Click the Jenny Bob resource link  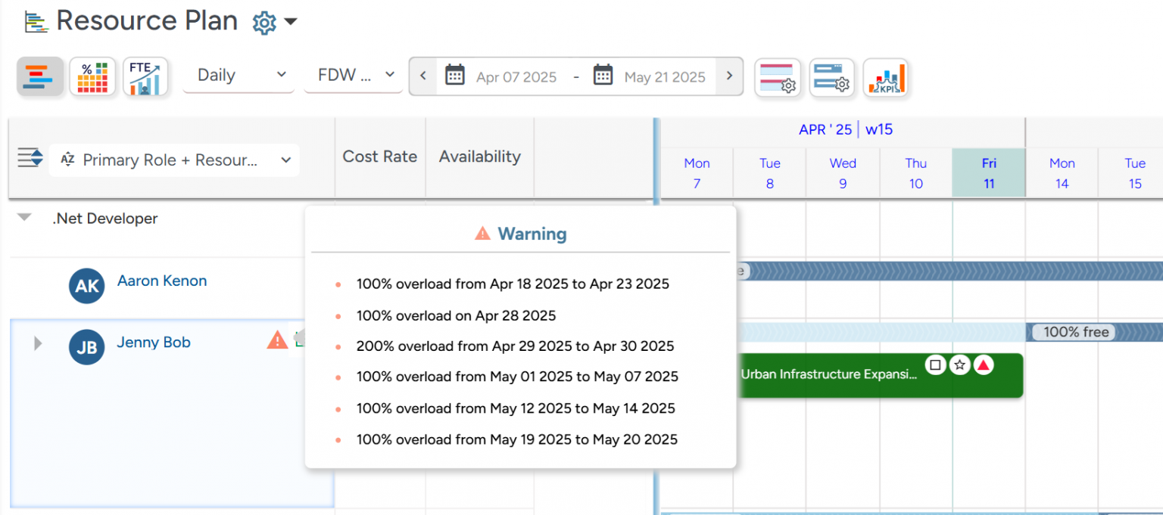pyautogui.click(x=153, y=342)
